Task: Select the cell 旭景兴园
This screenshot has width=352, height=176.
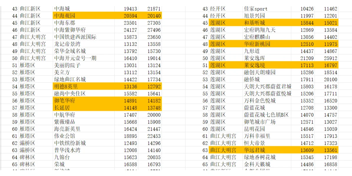Action: [267, 16]
